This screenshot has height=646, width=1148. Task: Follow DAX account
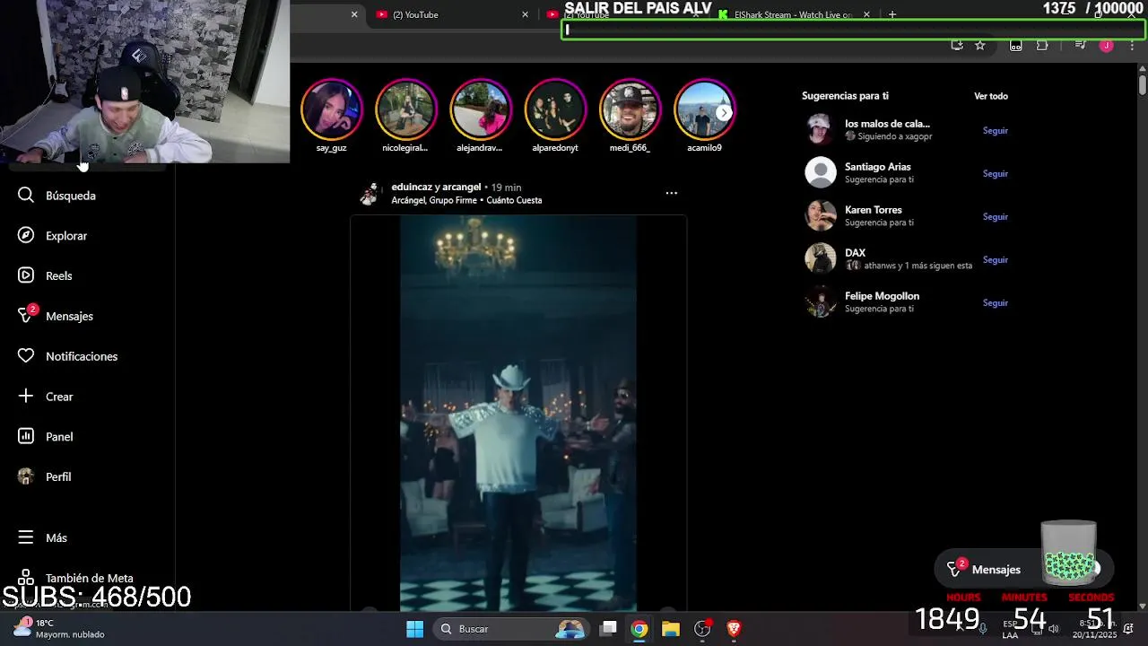[x=995, y=259]
